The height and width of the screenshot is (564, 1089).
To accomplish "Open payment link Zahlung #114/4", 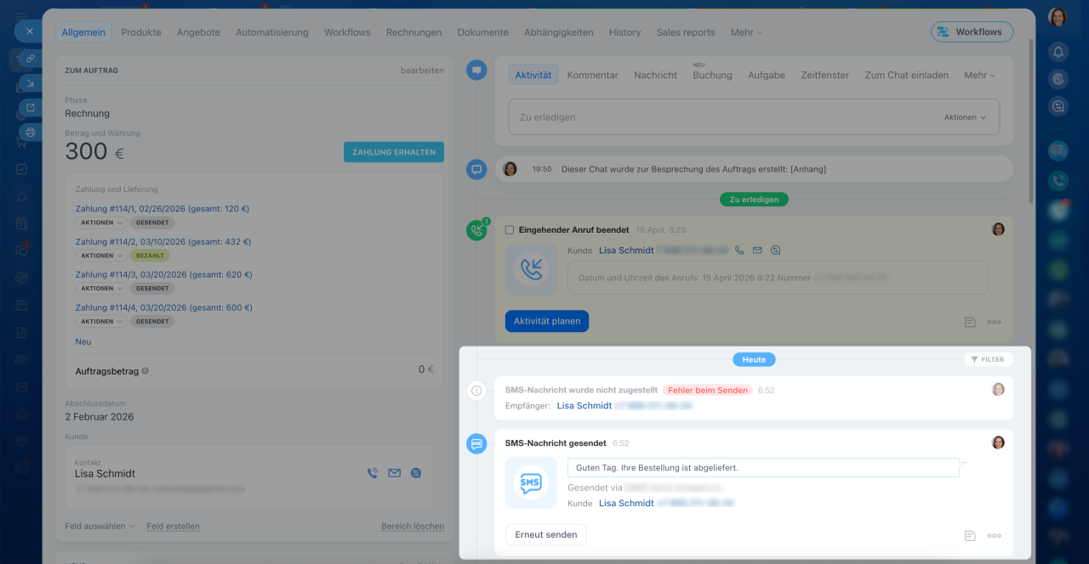I will click(163, 307).
